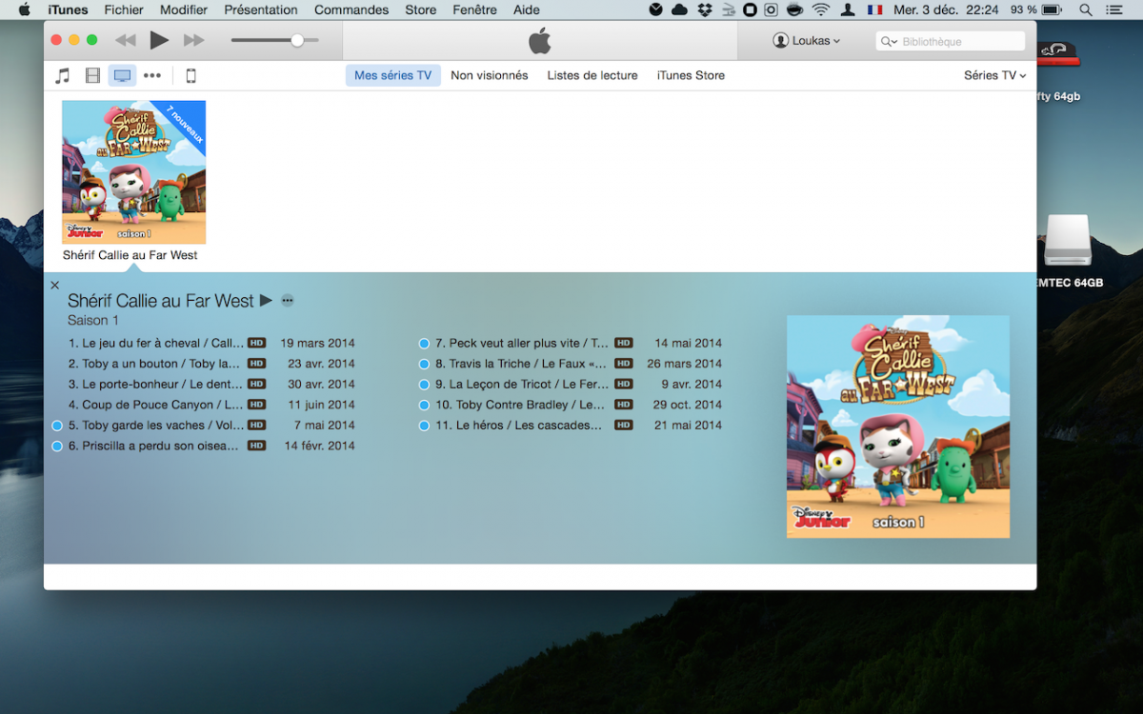This screenshot has width=1143, height=714.
Task: Select the Non visionnés tab
Action: (x=490, y=75)
